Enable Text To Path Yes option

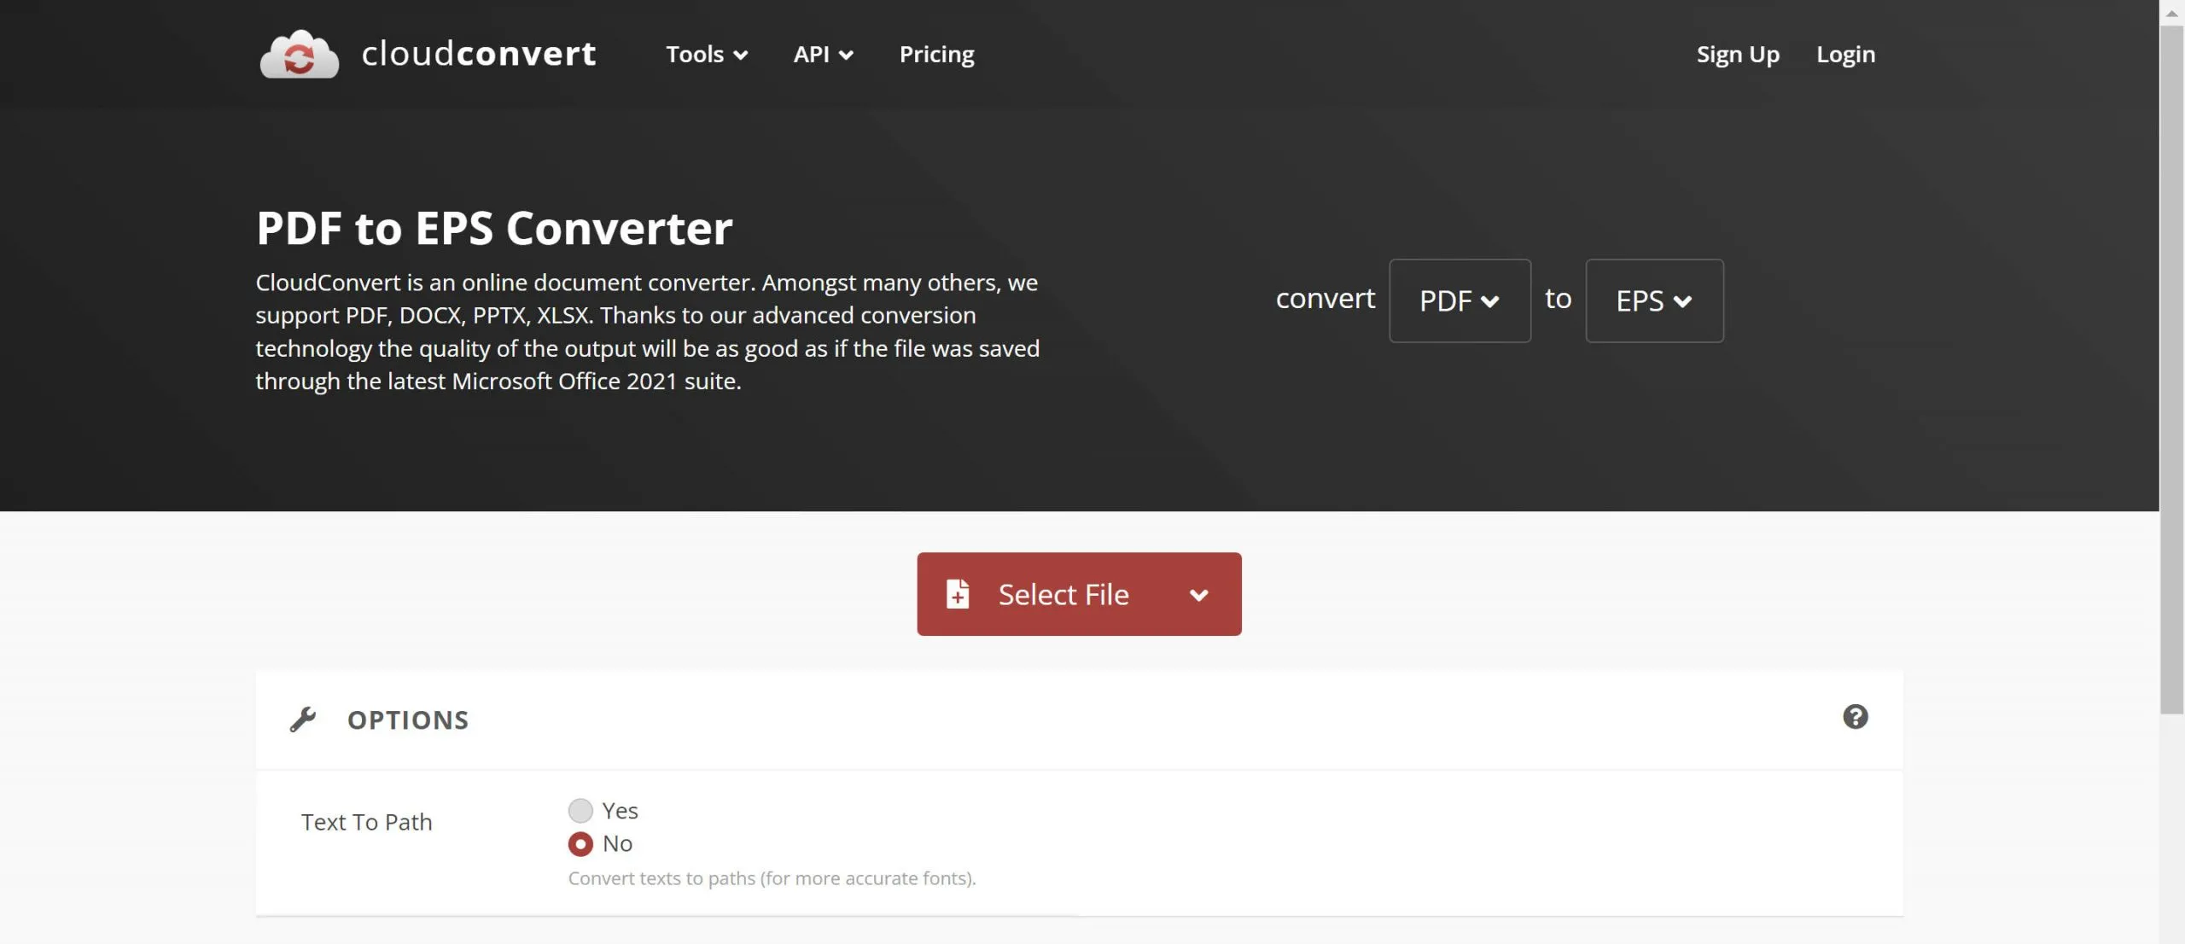[581, 810]
